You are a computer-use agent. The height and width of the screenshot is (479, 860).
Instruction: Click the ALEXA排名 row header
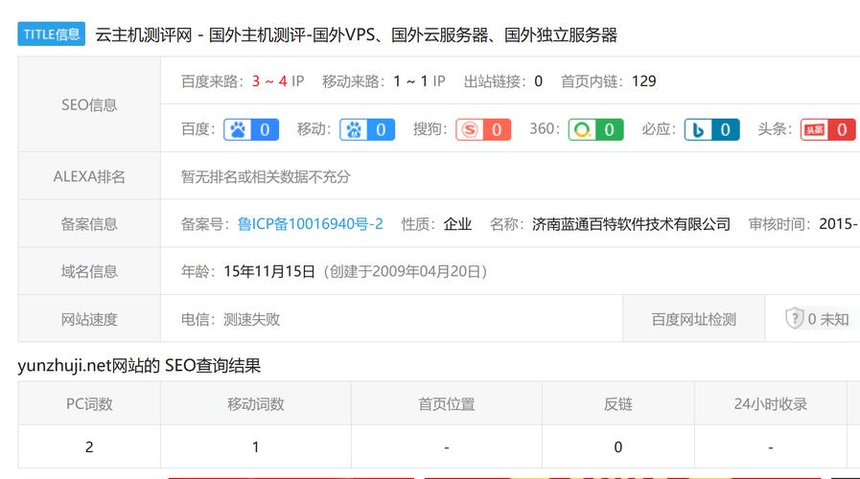89,176
